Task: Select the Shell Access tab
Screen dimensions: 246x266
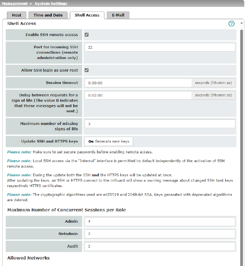Action: [x=87, y=15]
